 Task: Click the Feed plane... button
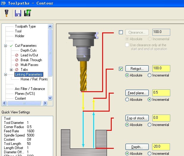[x=137, y=93]
